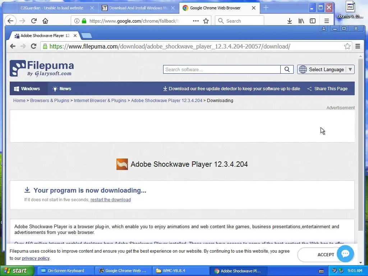Close the Google Chrome Web Browser tab
The width and height of the screenshot is (368, 276).
coord(254,8)
